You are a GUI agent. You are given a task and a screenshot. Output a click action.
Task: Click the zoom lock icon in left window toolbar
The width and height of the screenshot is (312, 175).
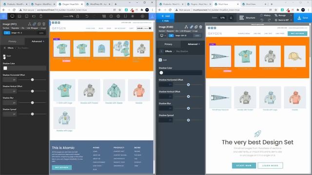coord(78,16)
